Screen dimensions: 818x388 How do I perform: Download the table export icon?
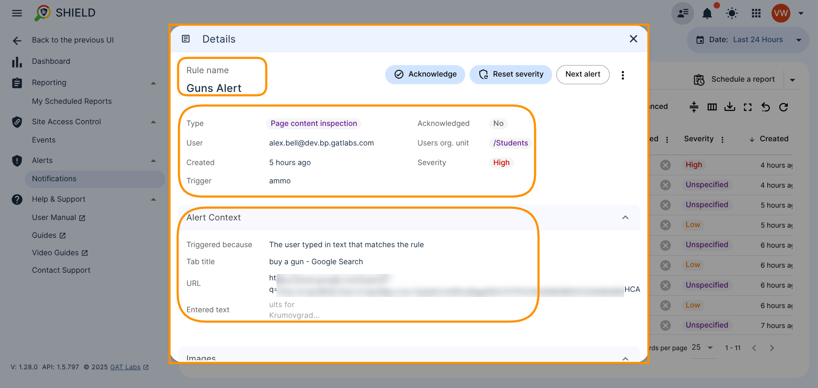point(730,107)
